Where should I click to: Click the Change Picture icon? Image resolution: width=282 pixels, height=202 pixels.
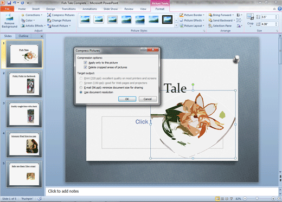(x=59, y=21)
